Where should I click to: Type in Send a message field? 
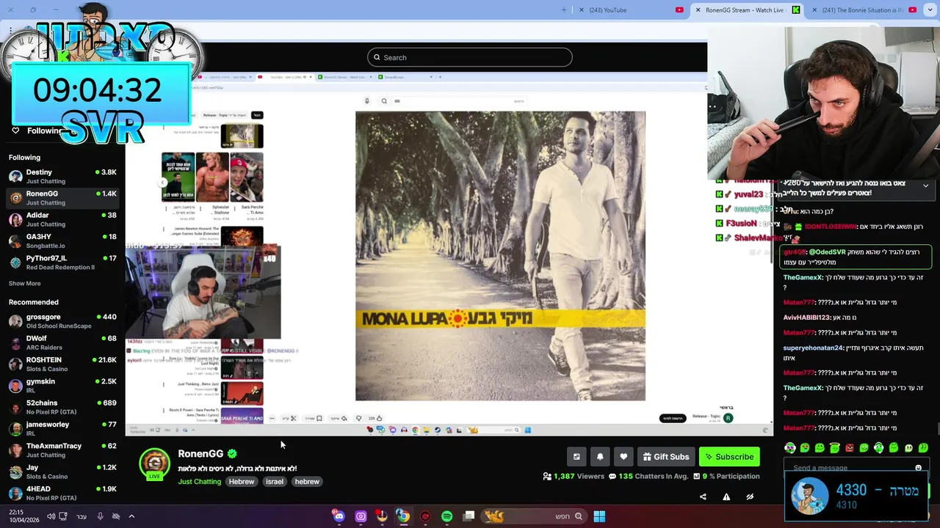pos(852,468)
